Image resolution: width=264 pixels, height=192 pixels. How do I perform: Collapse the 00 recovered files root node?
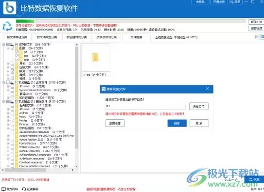click(x=3, y=45)
